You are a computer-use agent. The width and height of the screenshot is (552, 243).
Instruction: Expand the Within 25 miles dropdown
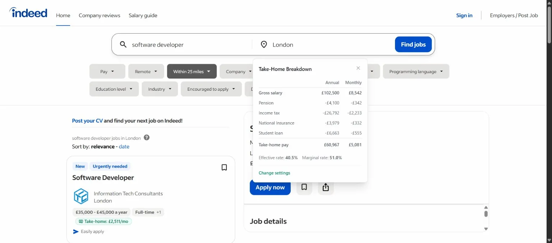click(x=192, y=71)
